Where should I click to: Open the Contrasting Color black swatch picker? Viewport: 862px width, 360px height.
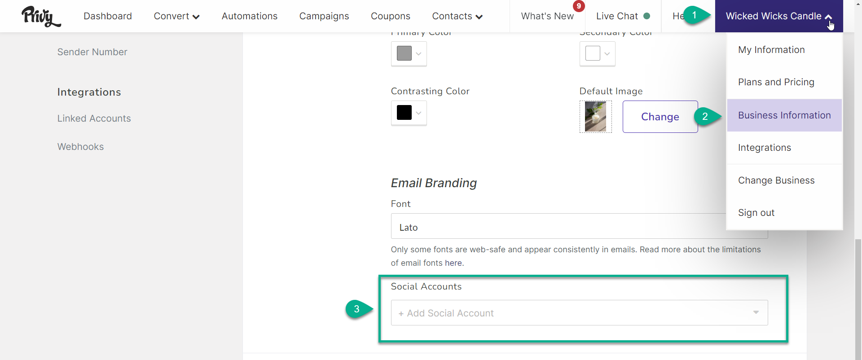point(409,113)
